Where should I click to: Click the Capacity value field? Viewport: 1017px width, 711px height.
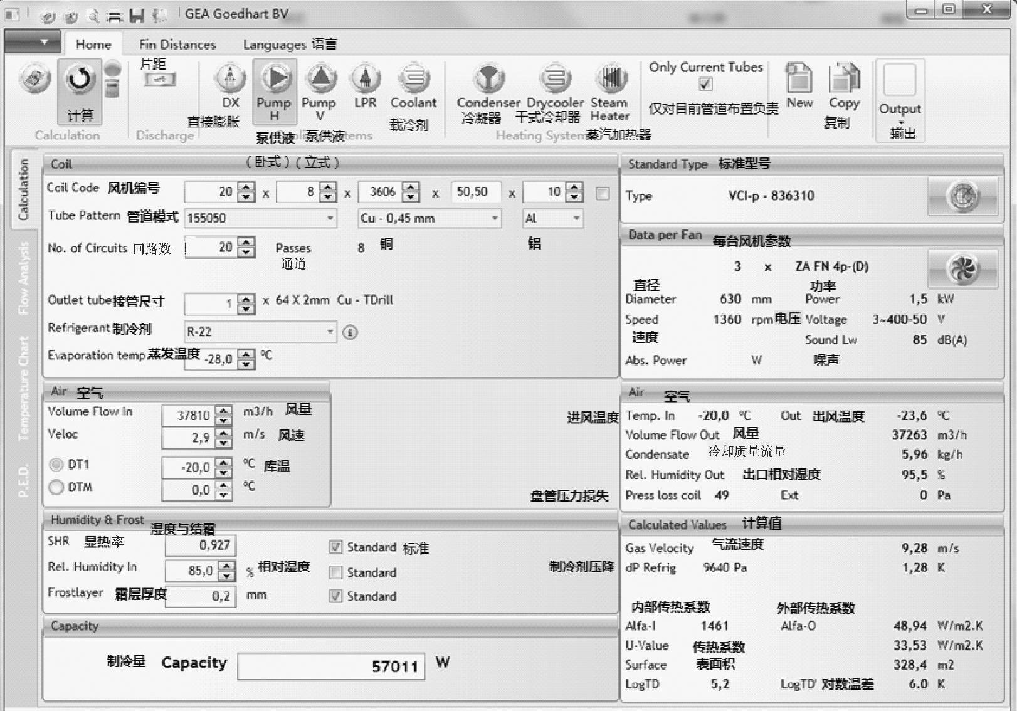(331, 666)
